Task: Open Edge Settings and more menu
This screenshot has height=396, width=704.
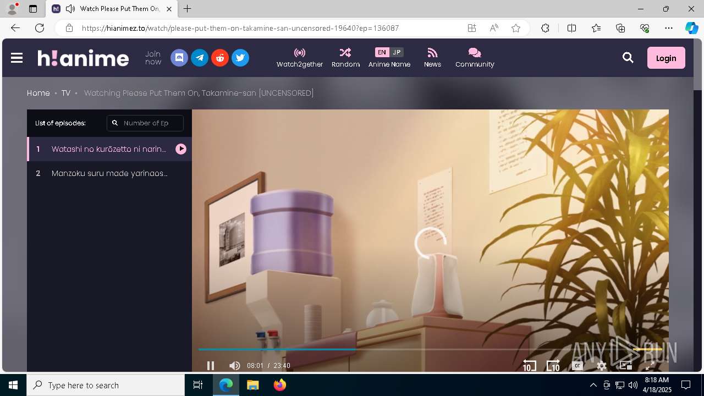Action: (x=669, y=28)
